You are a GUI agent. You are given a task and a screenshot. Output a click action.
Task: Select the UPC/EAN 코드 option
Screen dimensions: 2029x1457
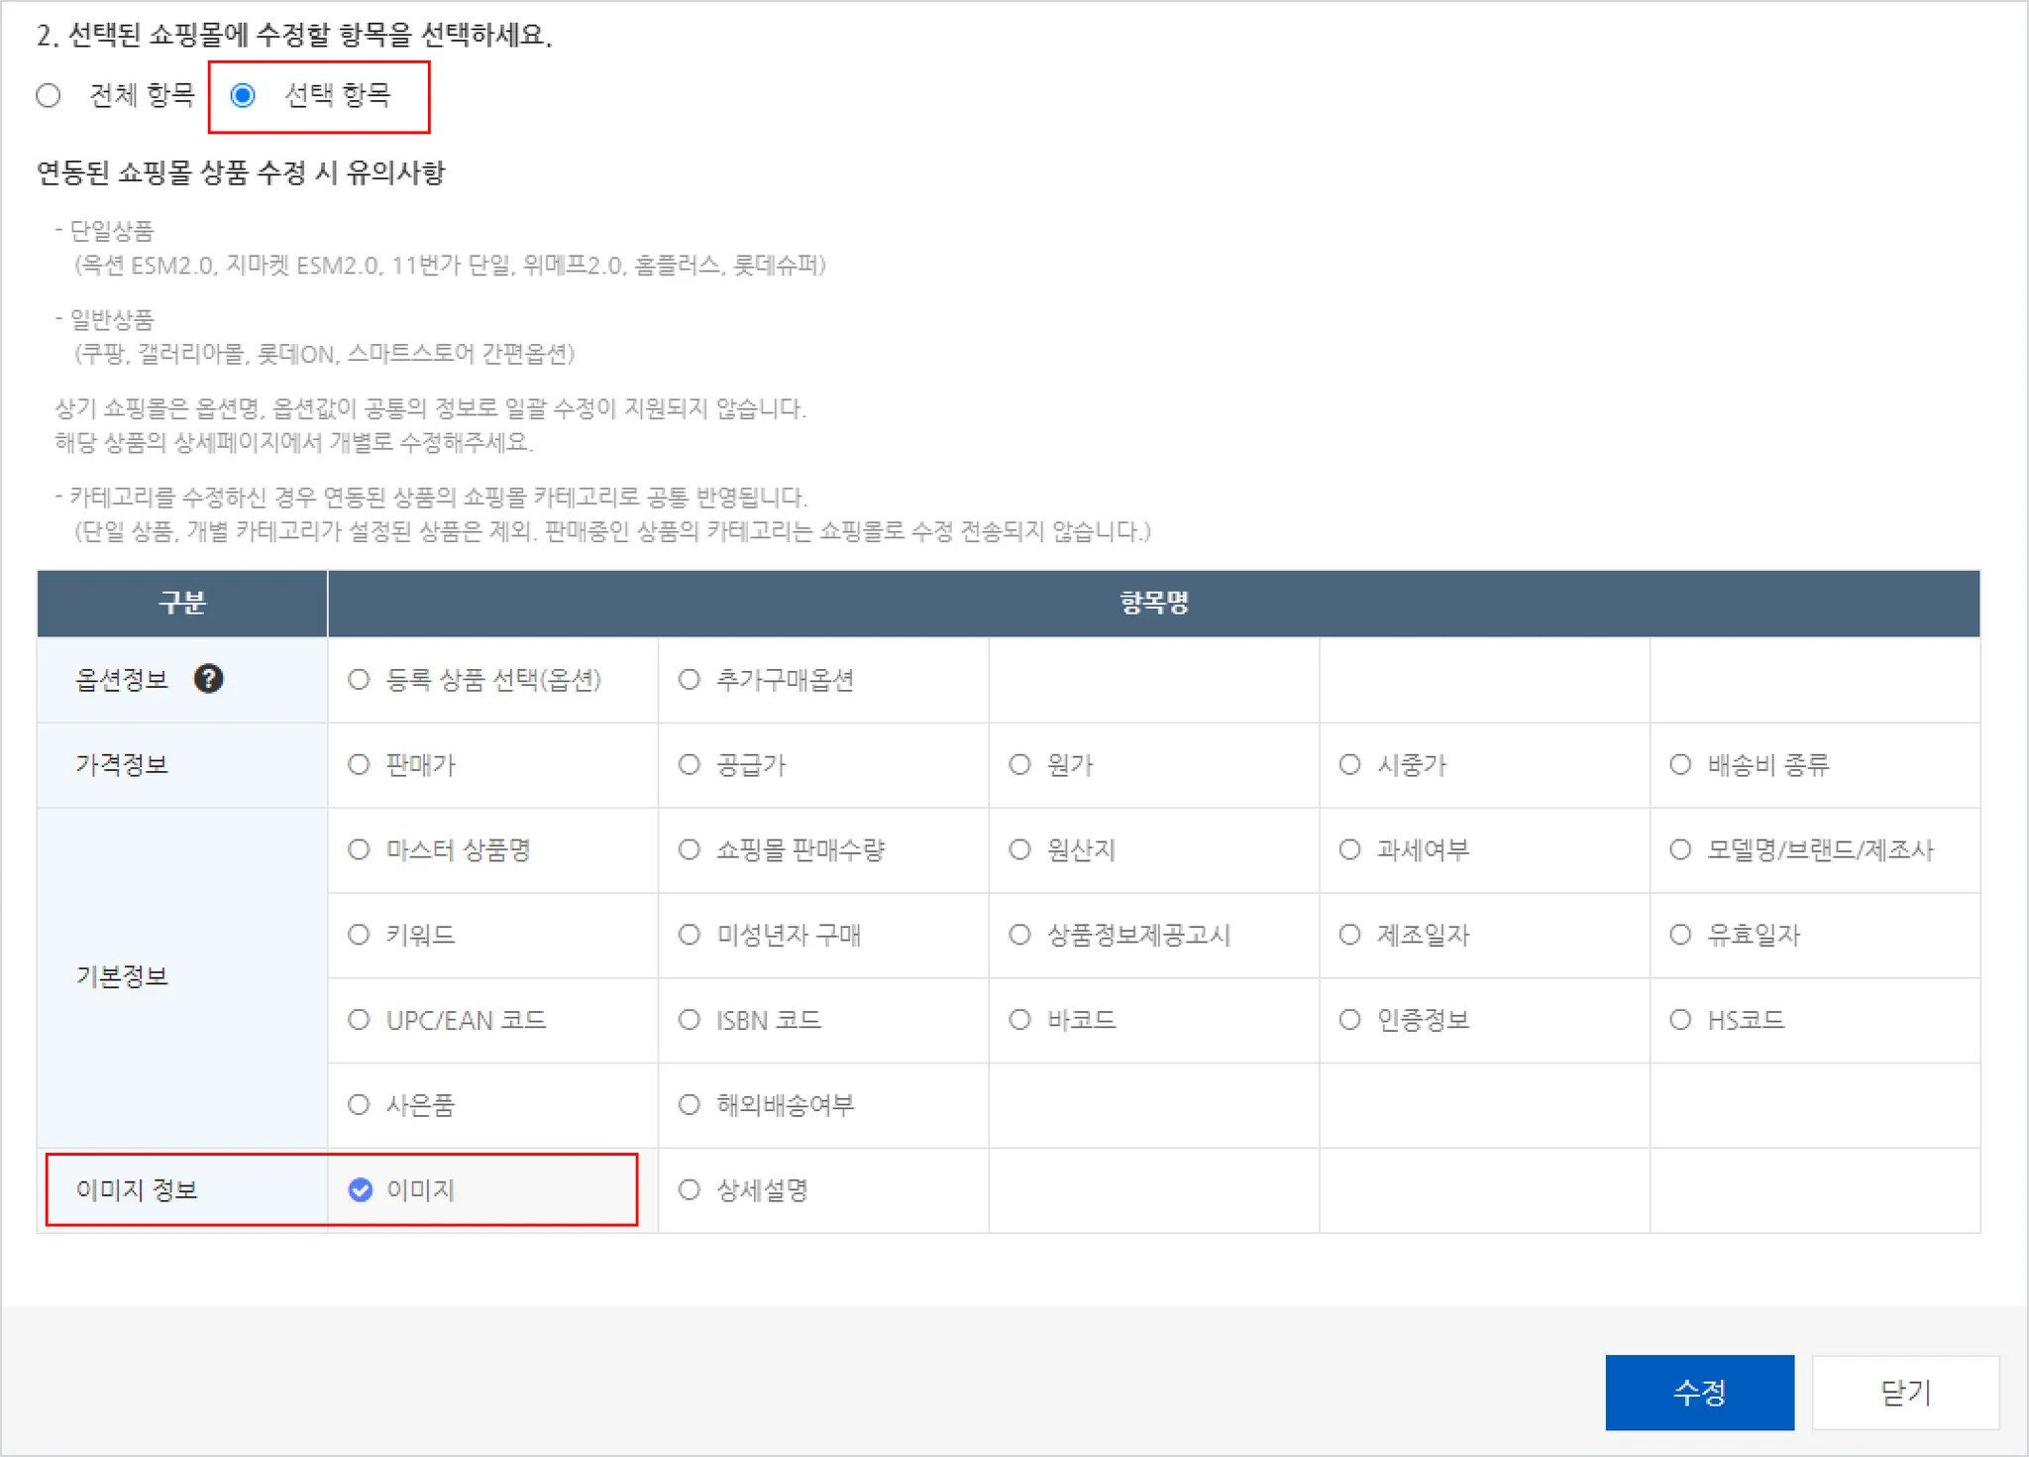(x=359, y=1020)
